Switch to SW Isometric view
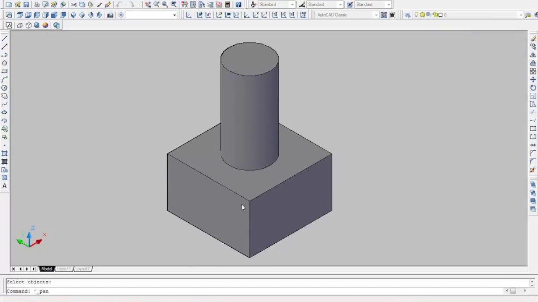The width and height of the screenshot is (538, 302). click(73, 15)
